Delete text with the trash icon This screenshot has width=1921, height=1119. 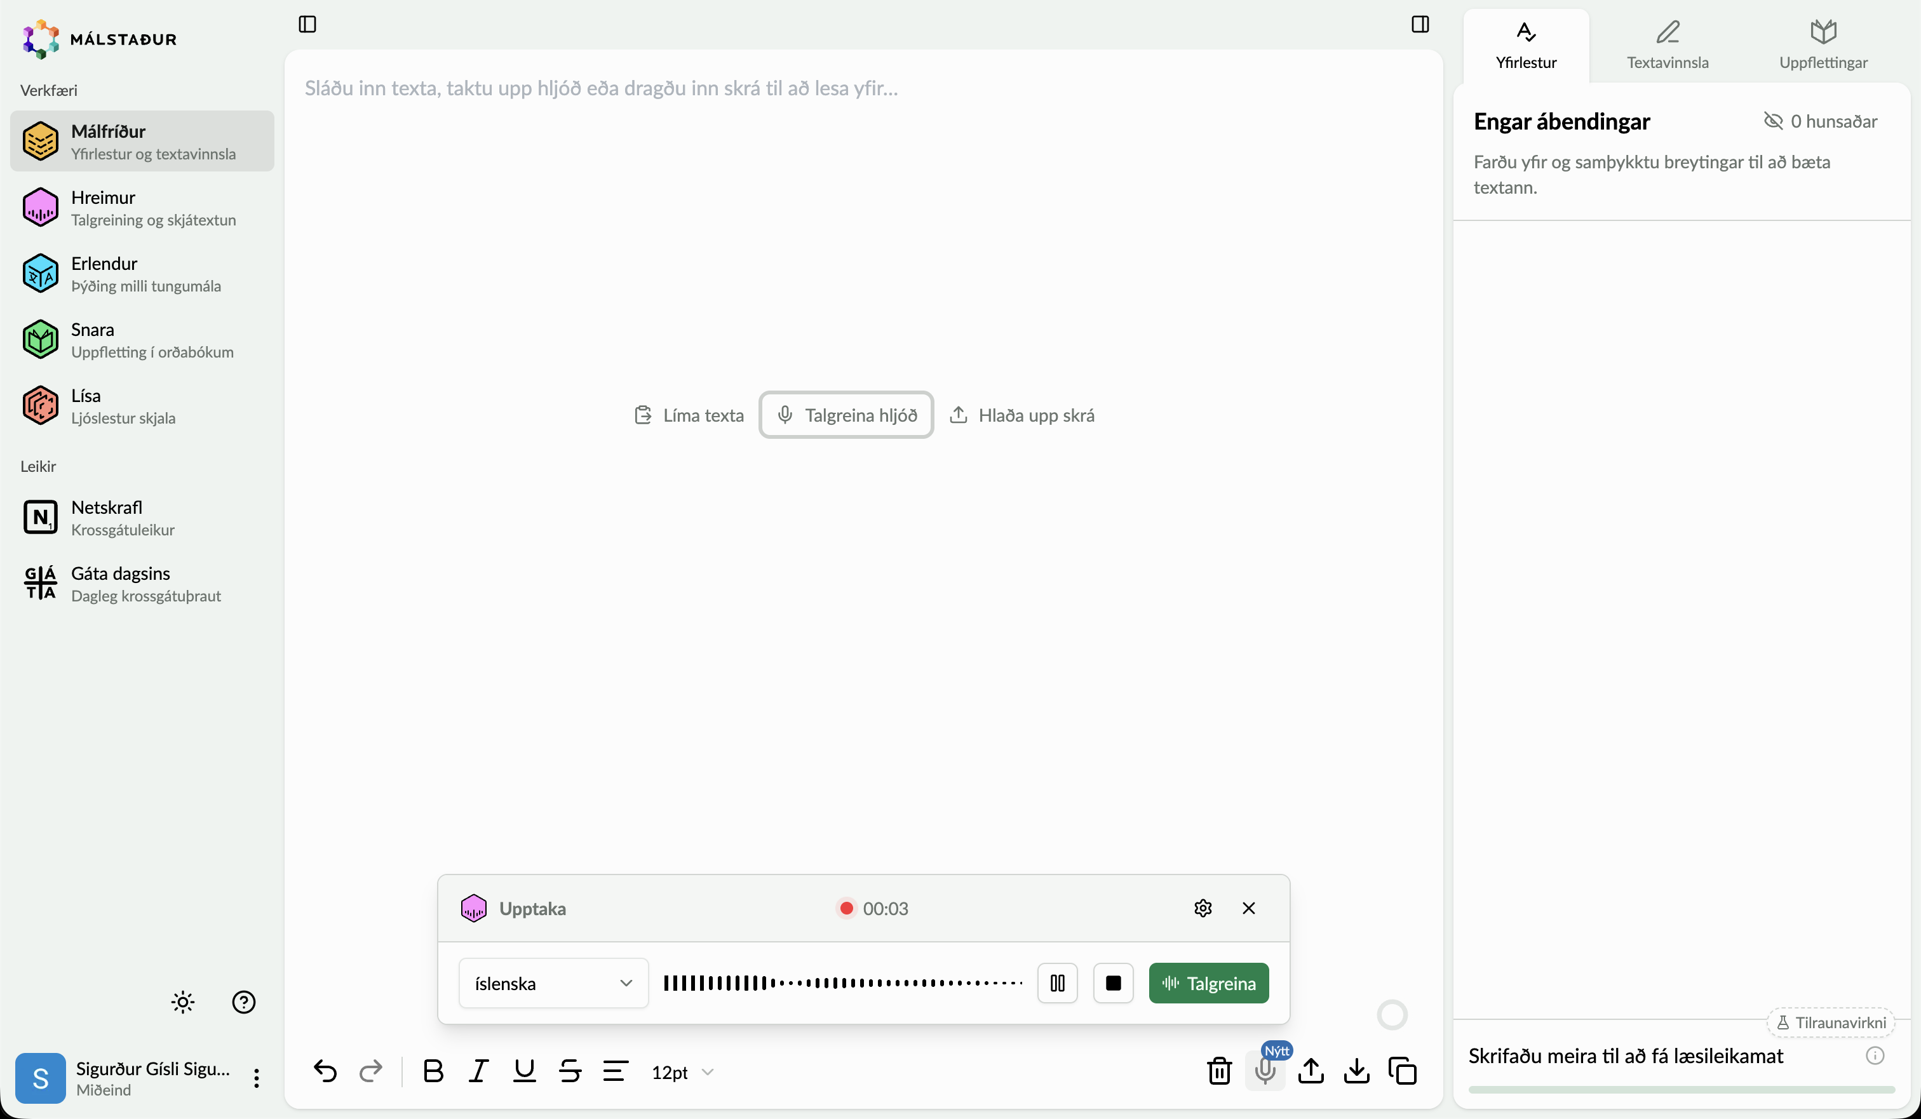[1220, 1071]
